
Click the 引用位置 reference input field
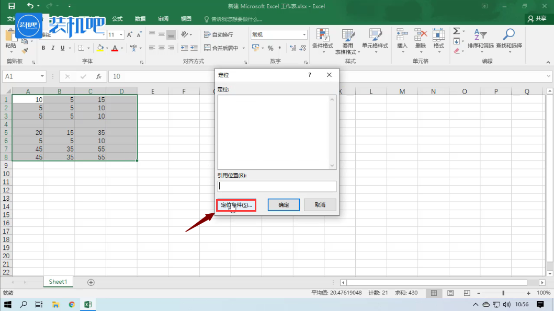click(277, 186)
